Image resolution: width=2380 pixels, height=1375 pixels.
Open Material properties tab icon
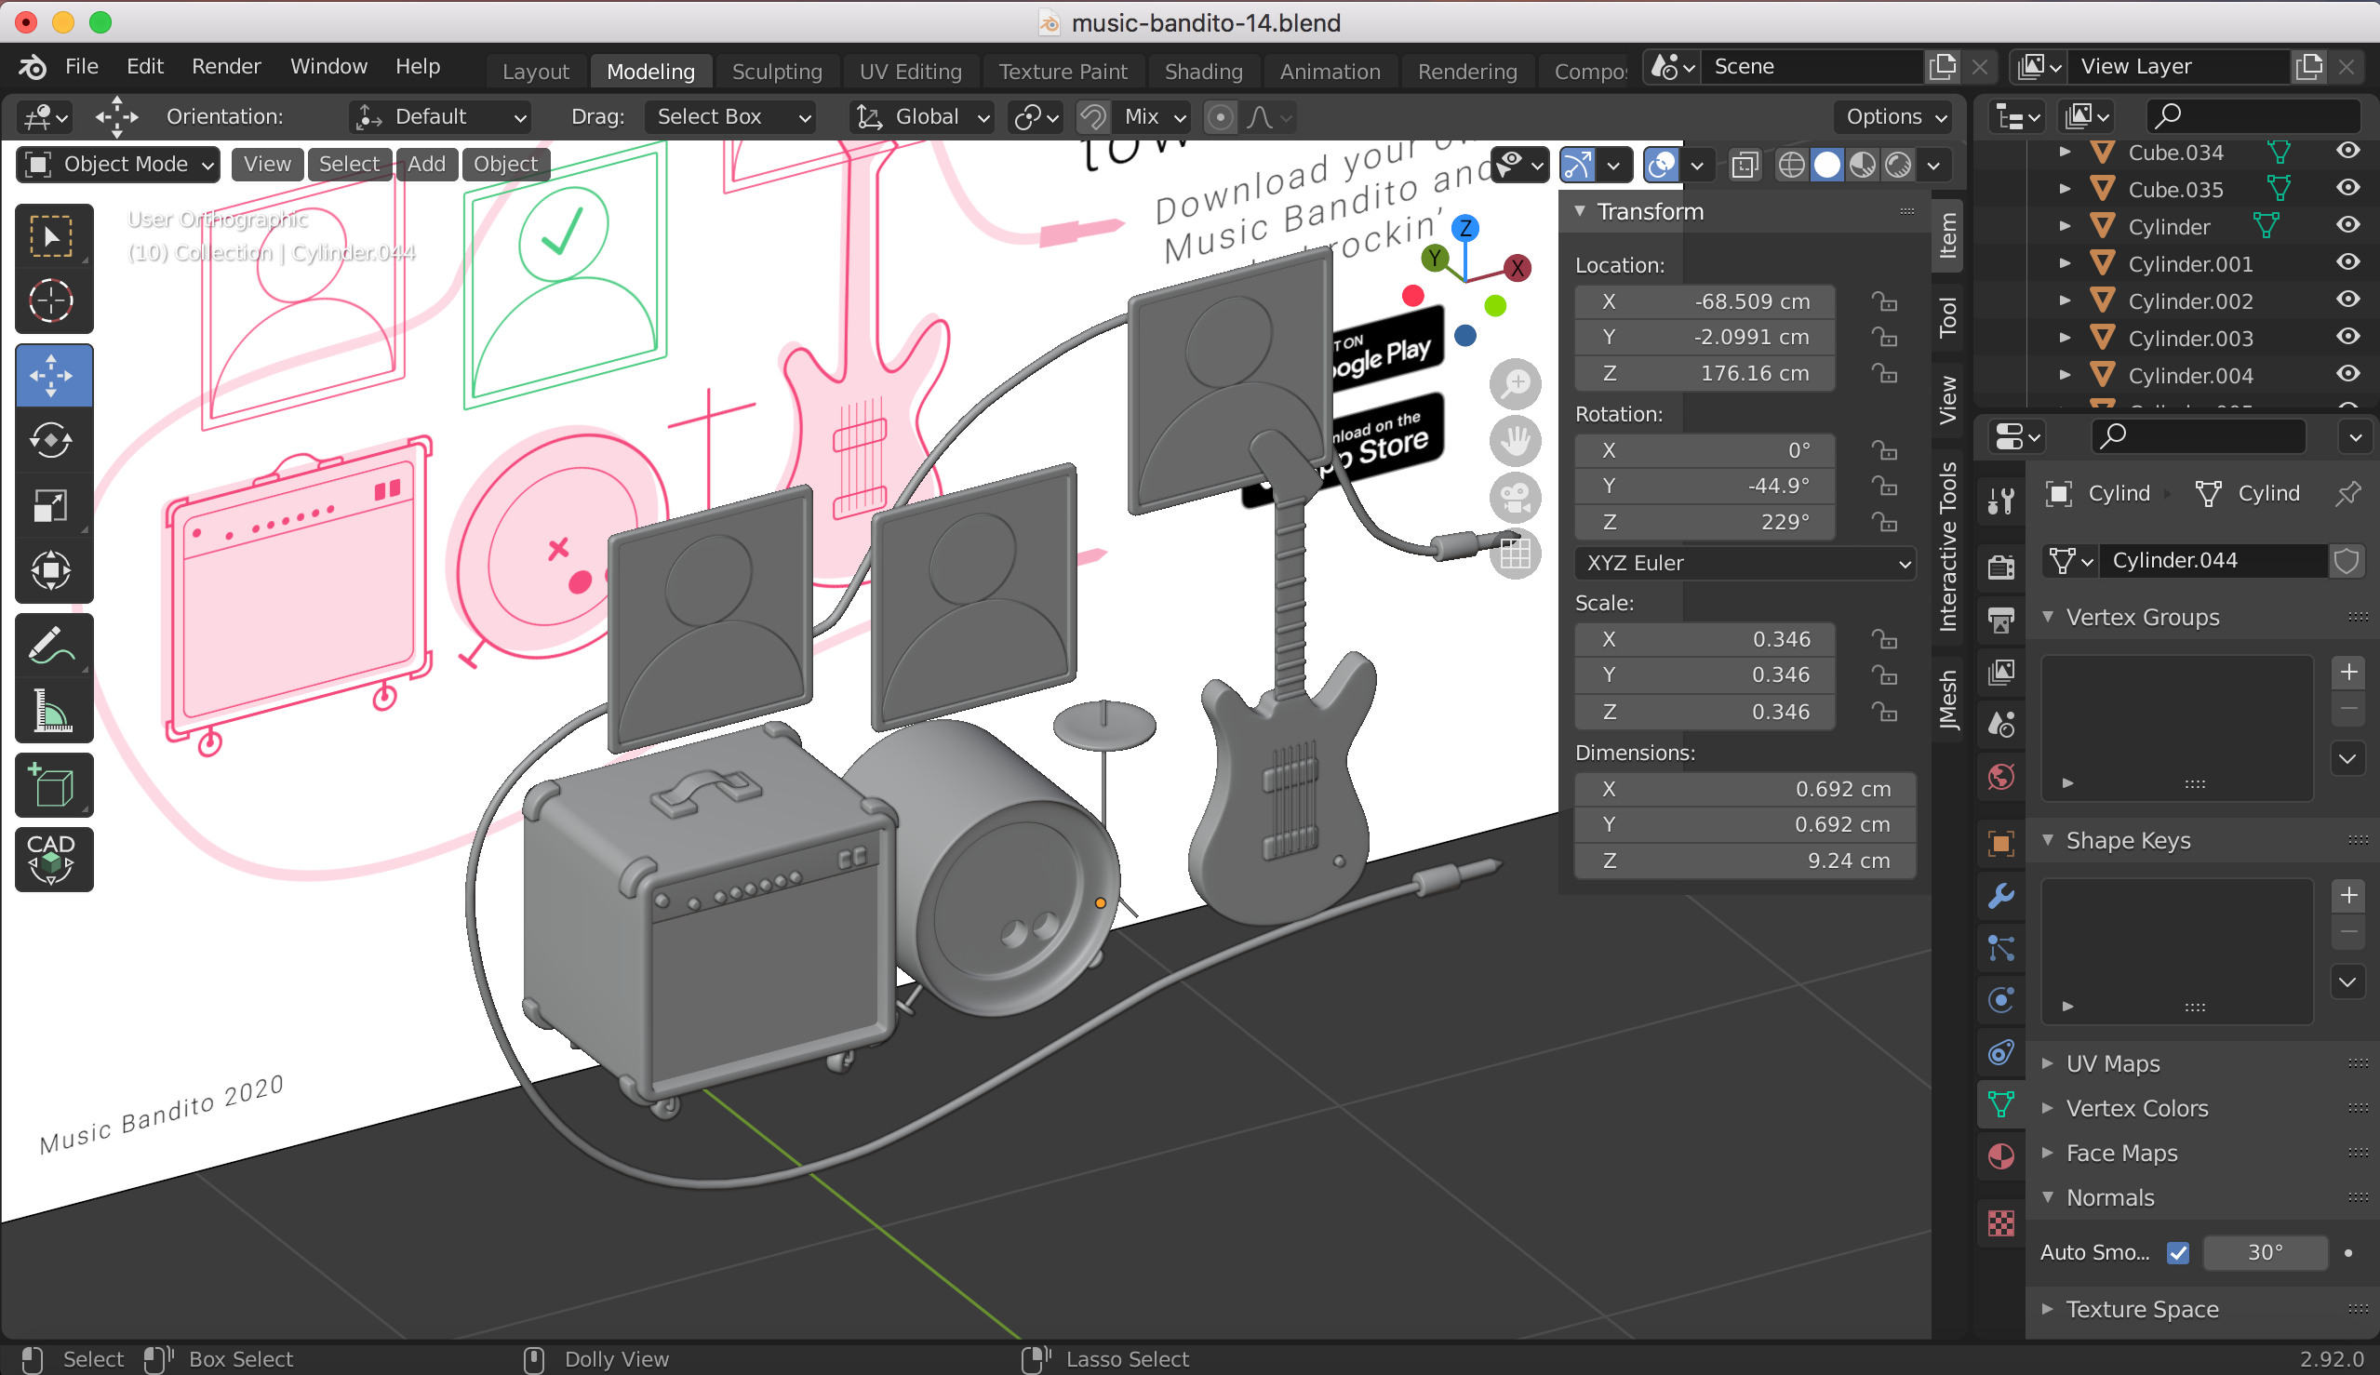pos(2001,1155)
